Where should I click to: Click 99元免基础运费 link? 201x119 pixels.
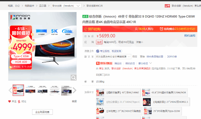(155, 57)
